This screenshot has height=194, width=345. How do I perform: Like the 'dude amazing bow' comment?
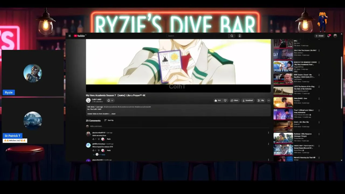tap(94, 139)
